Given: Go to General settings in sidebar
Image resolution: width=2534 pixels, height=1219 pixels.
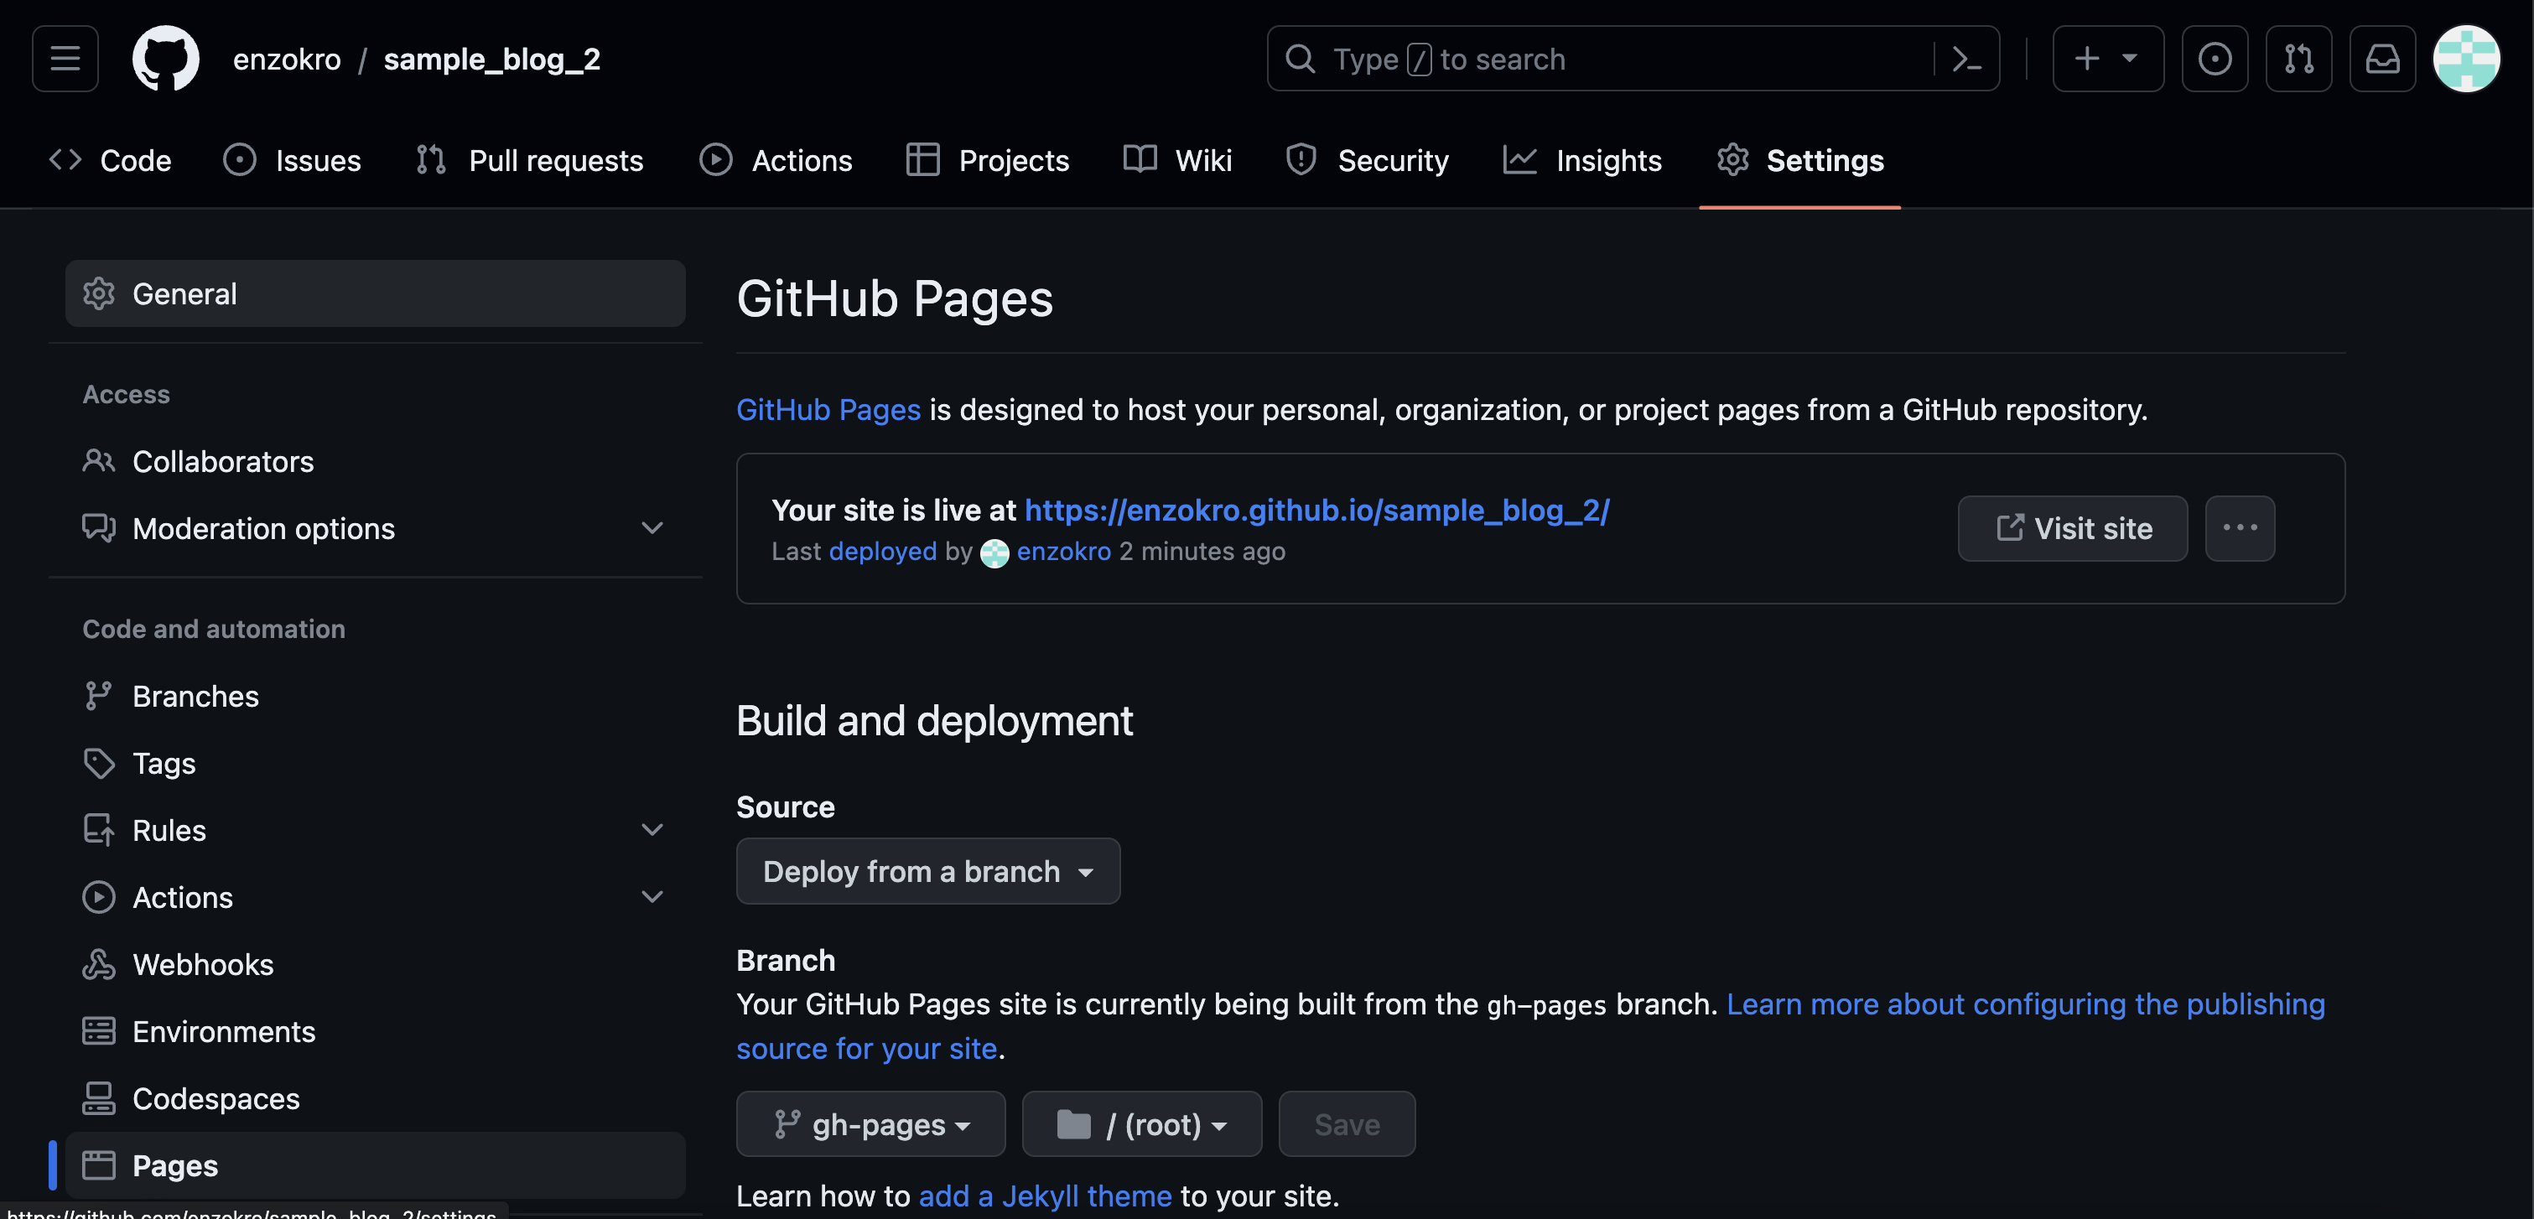Looking at the screenshot, I should [375, 293].
